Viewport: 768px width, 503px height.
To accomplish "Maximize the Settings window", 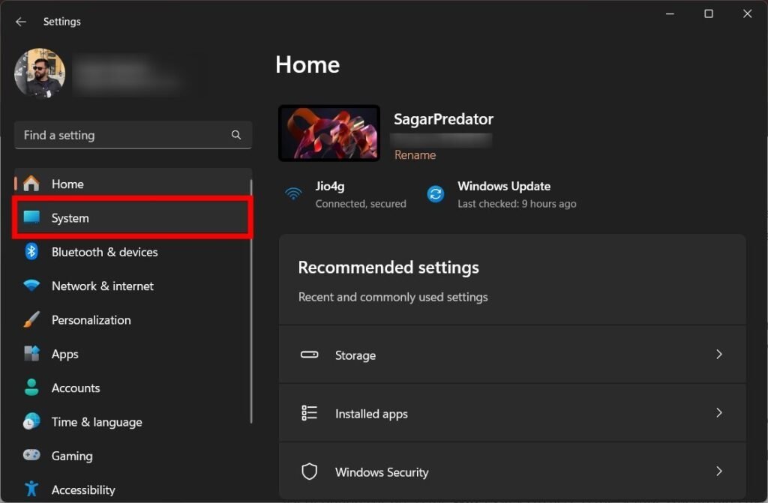I will (708, 13).
